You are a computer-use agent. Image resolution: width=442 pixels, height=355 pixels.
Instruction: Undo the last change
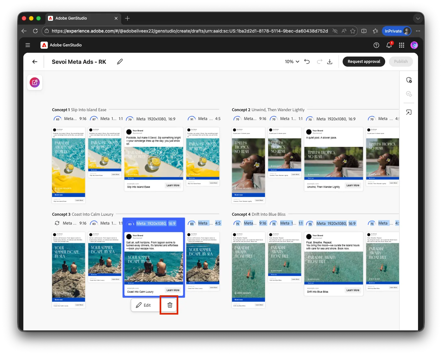coord(307,62)
